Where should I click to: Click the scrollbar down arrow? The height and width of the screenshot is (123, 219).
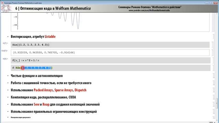point(217,120)
